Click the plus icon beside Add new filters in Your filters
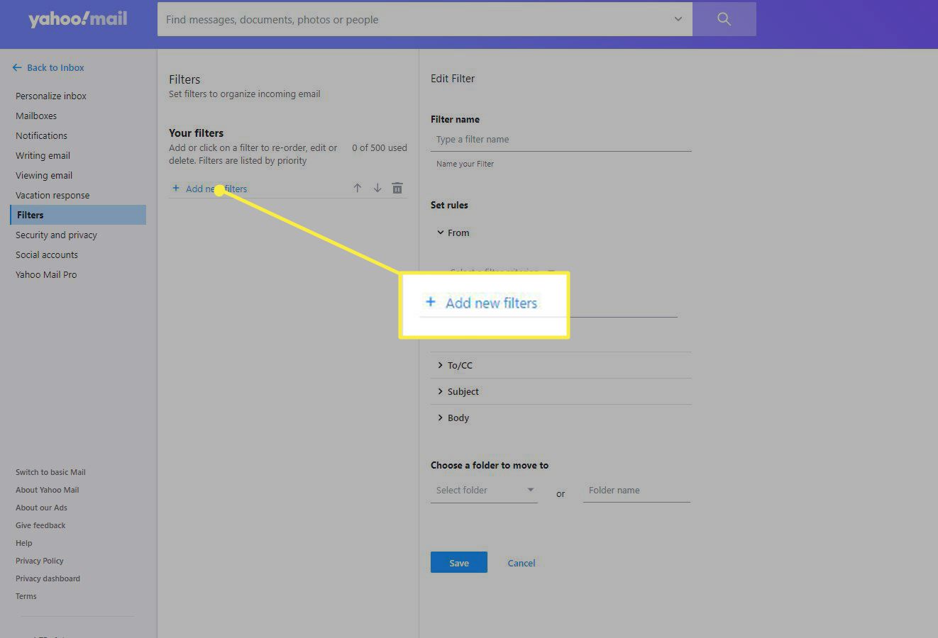The image size is (938, 638). click(176, 189)
